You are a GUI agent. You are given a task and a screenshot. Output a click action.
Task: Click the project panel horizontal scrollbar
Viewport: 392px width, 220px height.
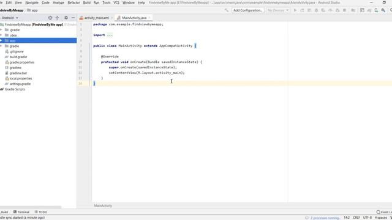(31, 207)
